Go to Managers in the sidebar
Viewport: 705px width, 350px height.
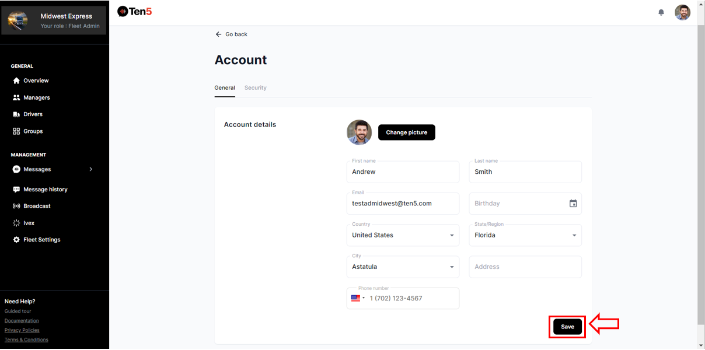36,97
